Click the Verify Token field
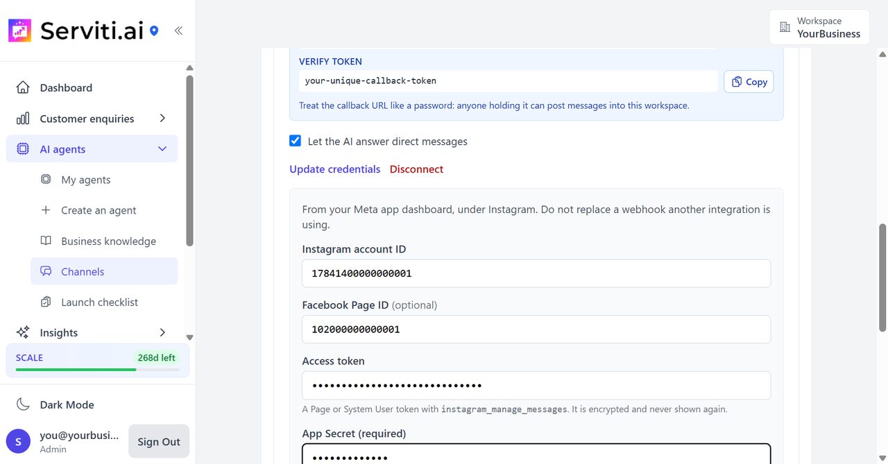Viewport: 888px width, 464px height. (x=509, y=80)
